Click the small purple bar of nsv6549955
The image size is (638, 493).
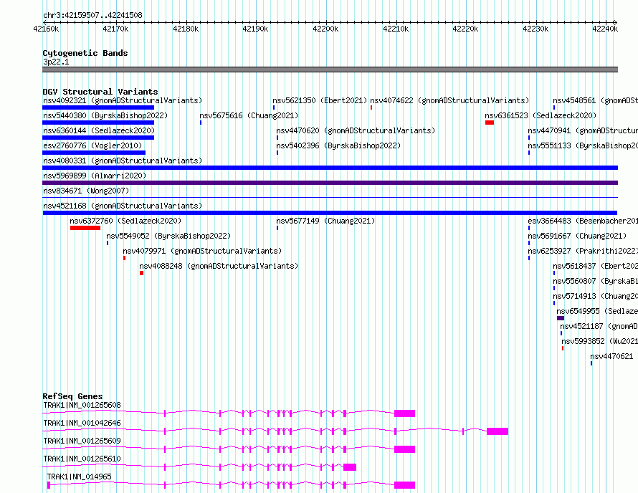click(x=561, y=318)
